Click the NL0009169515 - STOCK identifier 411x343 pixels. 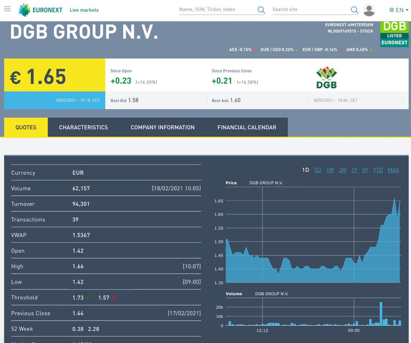[350, 31]
